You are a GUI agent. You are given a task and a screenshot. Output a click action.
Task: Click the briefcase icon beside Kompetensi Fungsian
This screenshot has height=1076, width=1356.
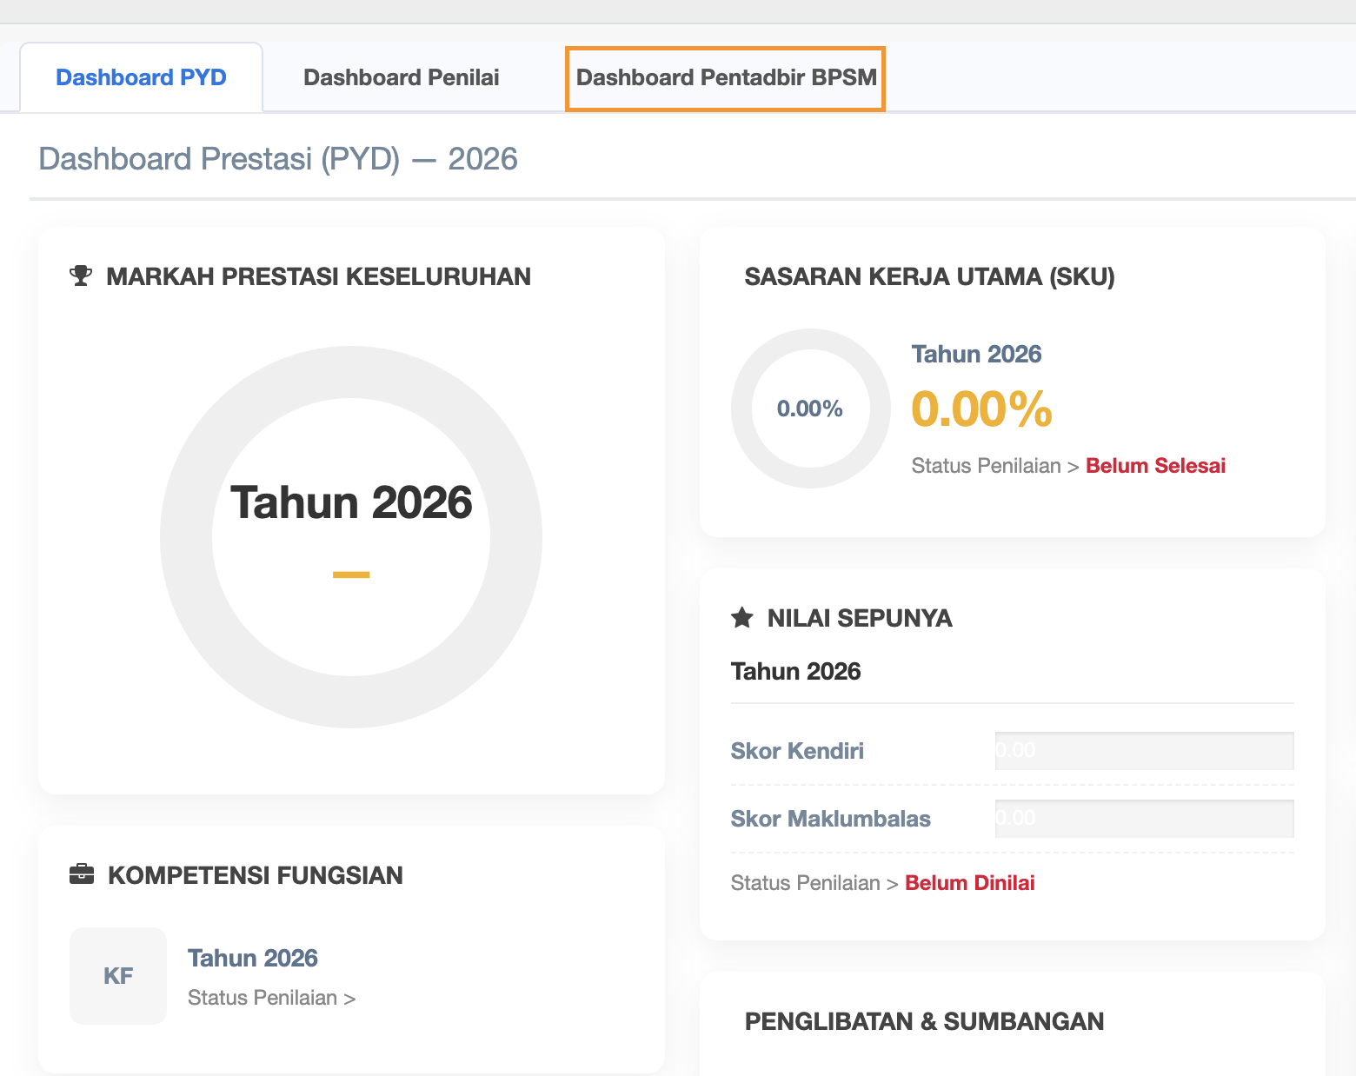(x=81, y=874)
